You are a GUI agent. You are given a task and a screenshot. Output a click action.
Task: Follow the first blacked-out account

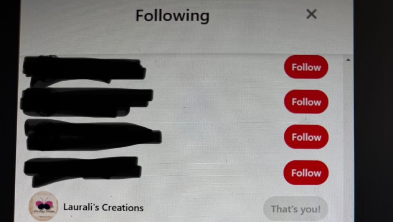coord(306,67)
